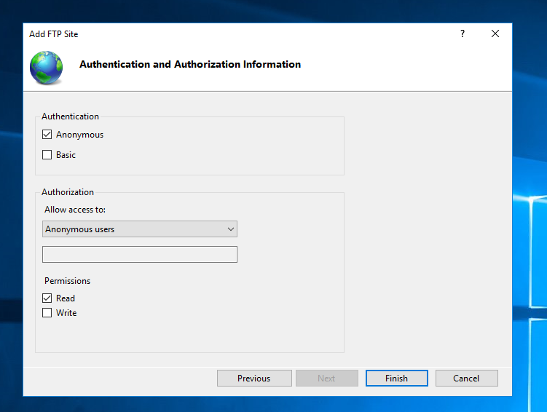The height and width of the screenshot is (412, 547).
Task: Click the globe icon in header
Action: [x=47, y=68]
